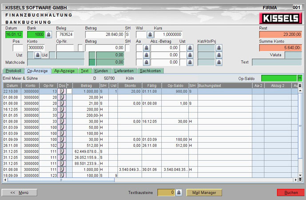Open the lookup icon beside the Bank field
Viewport: 306px width, 200px height.
point(48,35)
